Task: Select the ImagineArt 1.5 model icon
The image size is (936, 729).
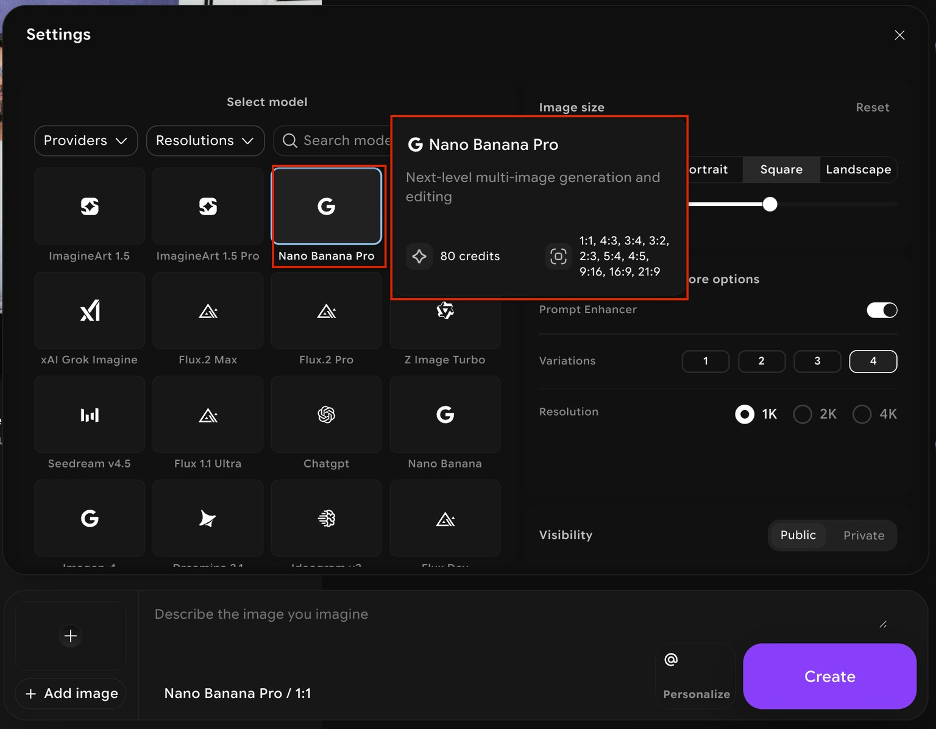Action: coord(90,207)
